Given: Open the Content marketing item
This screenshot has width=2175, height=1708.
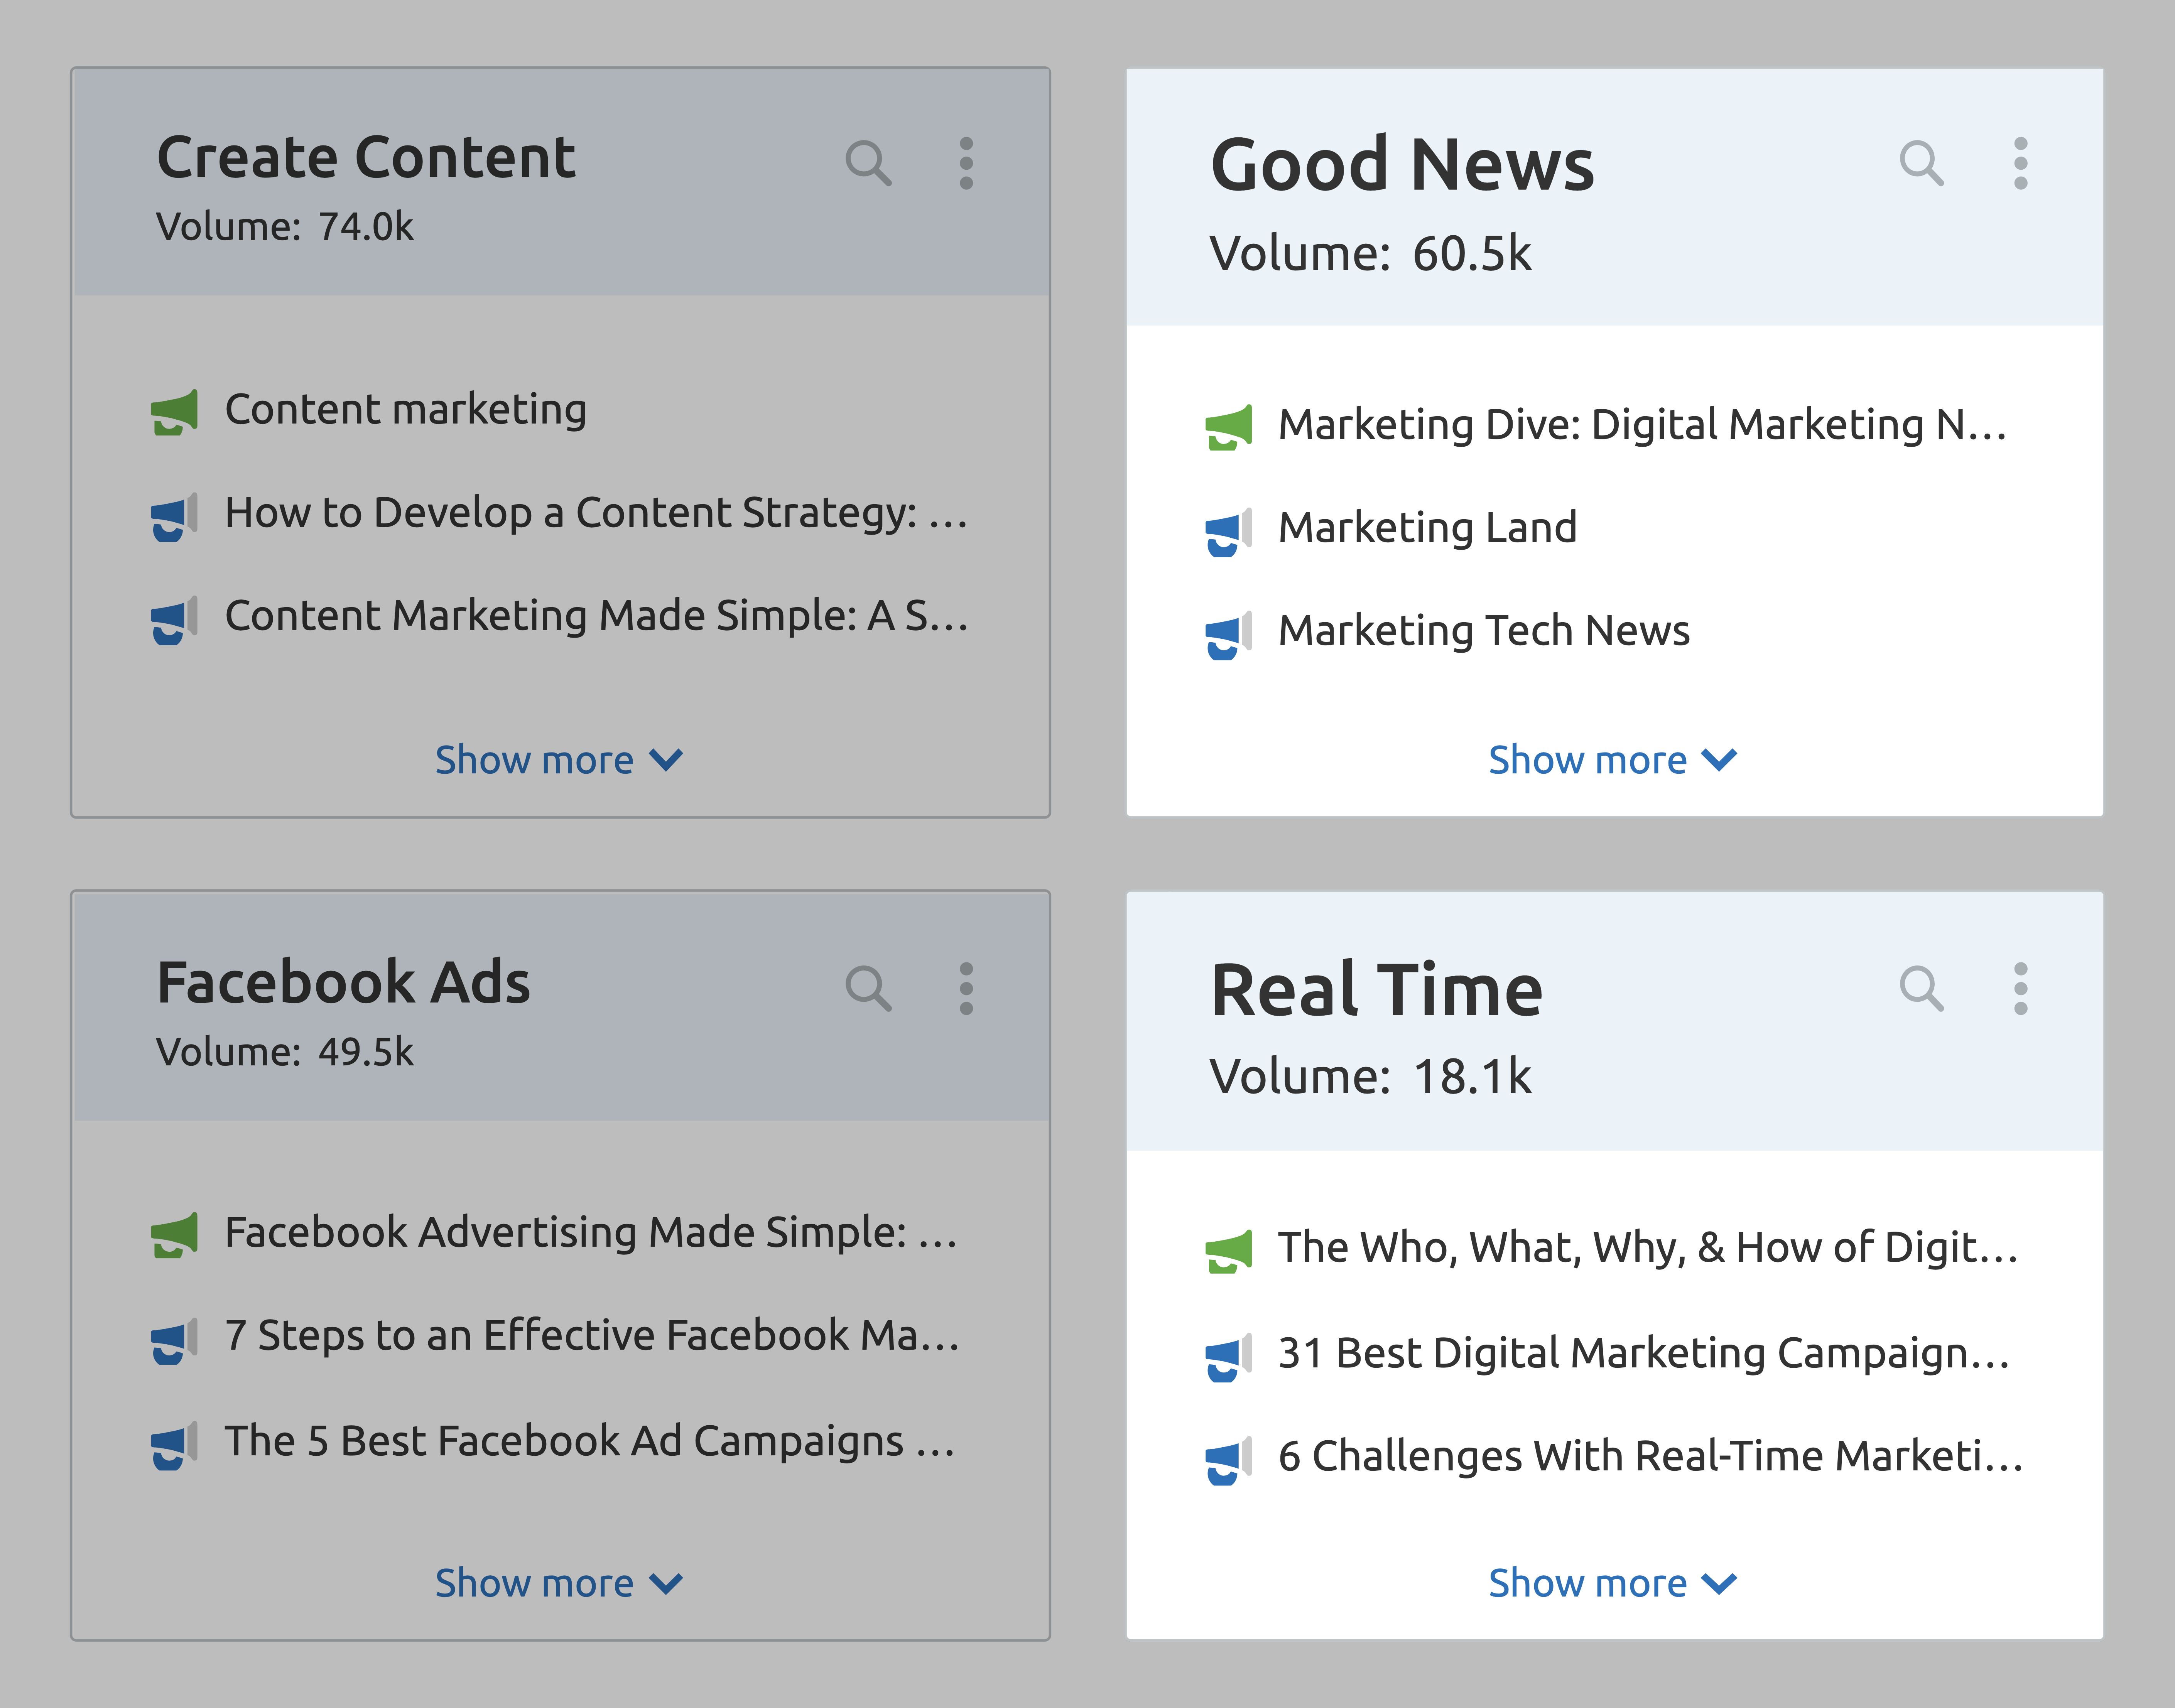Looking at the screenshot, I should pos(405,410).
